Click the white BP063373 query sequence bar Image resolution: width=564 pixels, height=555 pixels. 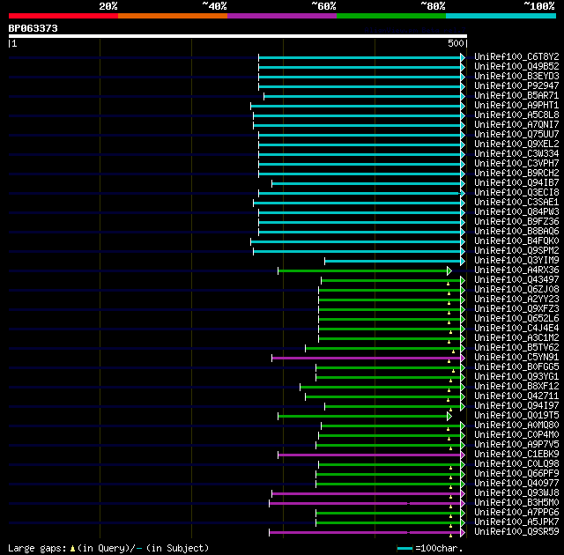238,36
